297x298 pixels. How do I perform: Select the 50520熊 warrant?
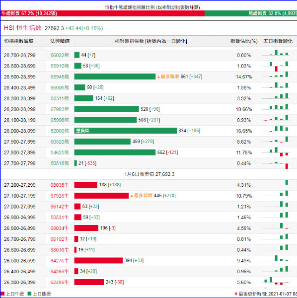click(60, 142)
